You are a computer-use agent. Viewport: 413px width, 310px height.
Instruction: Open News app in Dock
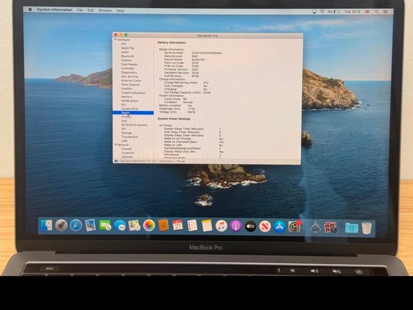[x=265, y=226]
